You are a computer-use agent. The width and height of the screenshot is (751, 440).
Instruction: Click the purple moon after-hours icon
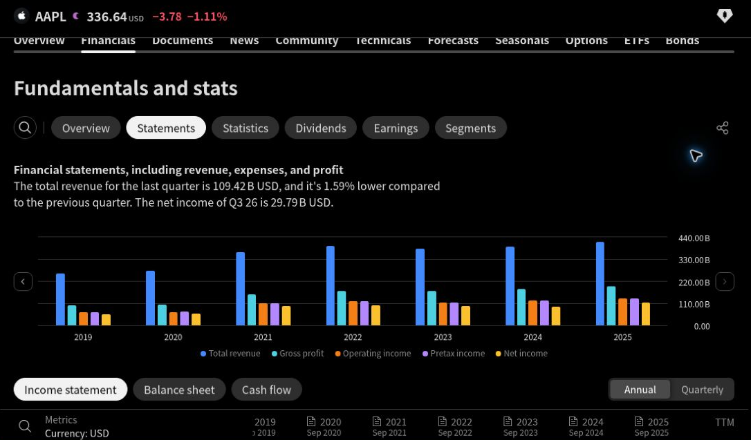coord(75,16)
